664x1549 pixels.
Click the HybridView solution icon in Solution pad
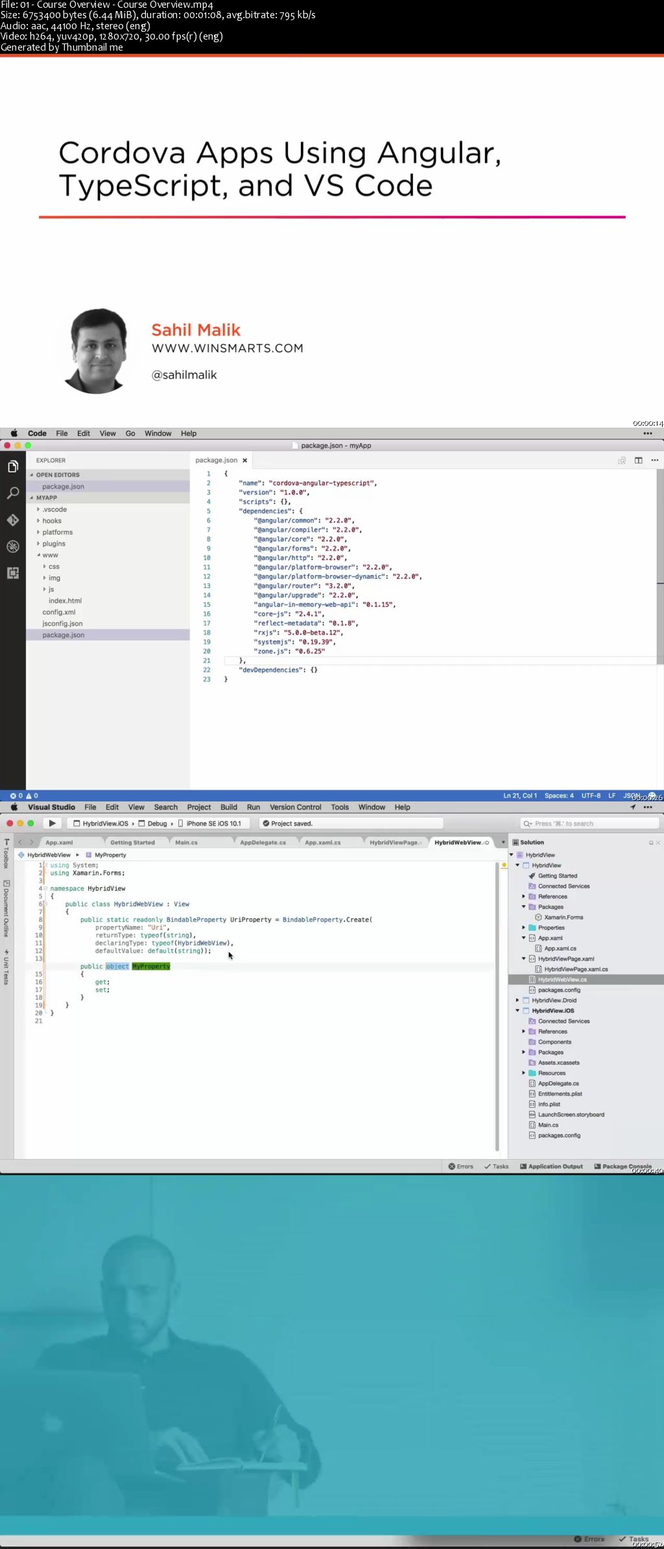click(520, 855)
